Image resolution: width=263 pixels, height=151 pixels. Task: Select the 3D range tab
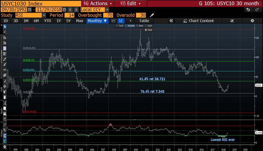point(16,21)
